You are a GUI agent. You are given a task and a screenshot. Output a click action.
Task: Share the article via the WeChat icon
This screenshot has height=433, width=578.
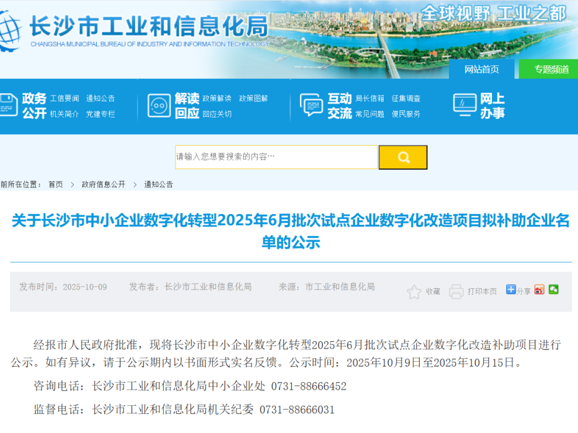pyautogui.click(x=554, y=290)
